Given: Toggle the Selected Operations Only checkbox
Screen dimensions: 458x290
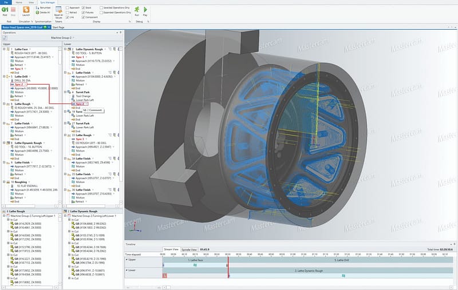Looking at the screenshot, I should pyautogui.click(x=102, y=7).
